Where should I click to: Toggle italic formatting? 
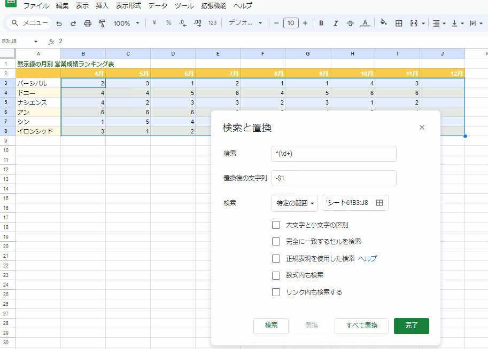point(336,23)
